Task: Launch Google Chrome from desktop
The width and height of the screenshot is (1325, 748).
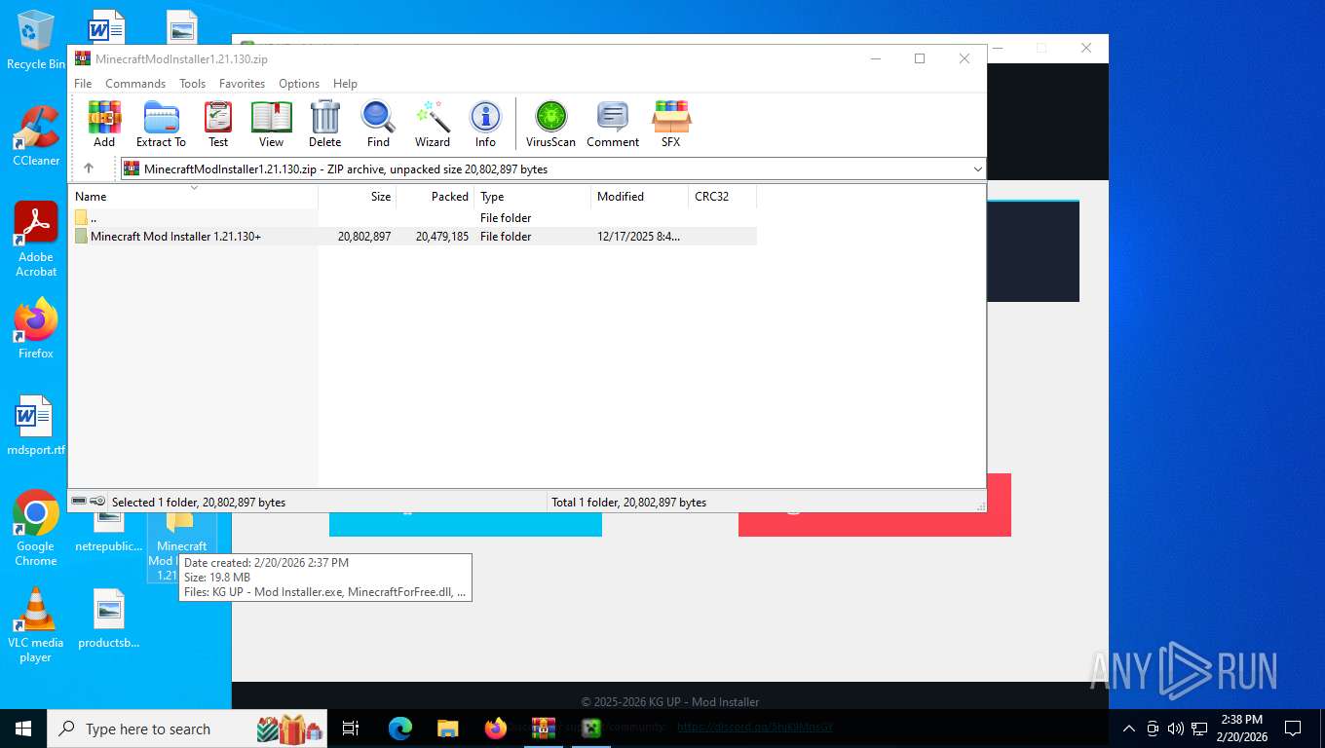Action: [36, 528]
